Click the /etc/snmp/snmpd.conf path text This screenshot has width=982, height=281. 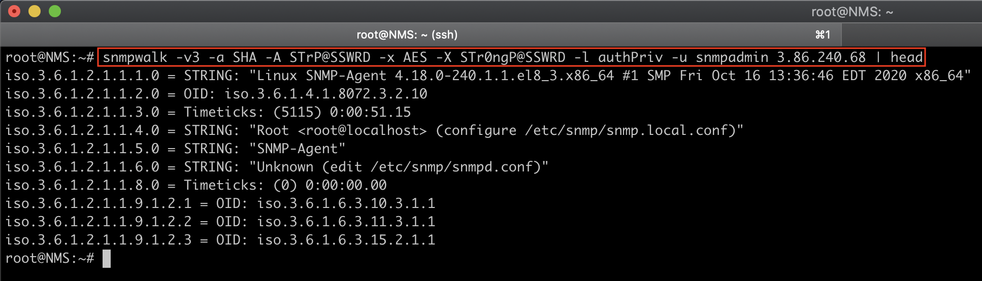[455, 167]
